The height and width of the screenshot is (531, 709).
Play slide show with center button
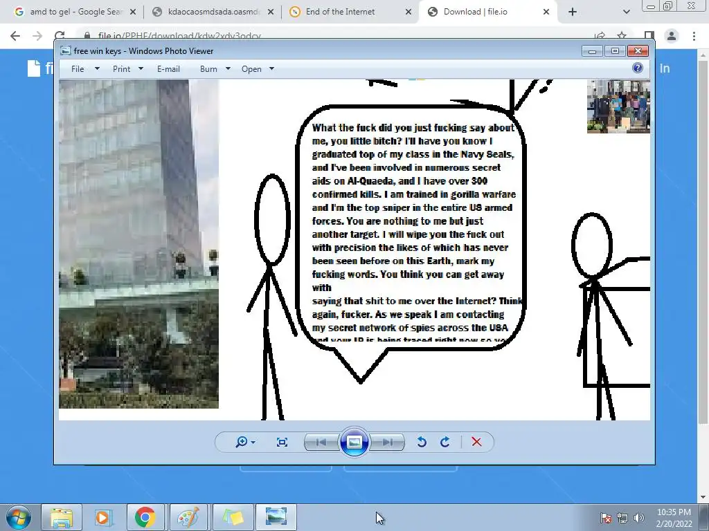(x=354, y=442)
